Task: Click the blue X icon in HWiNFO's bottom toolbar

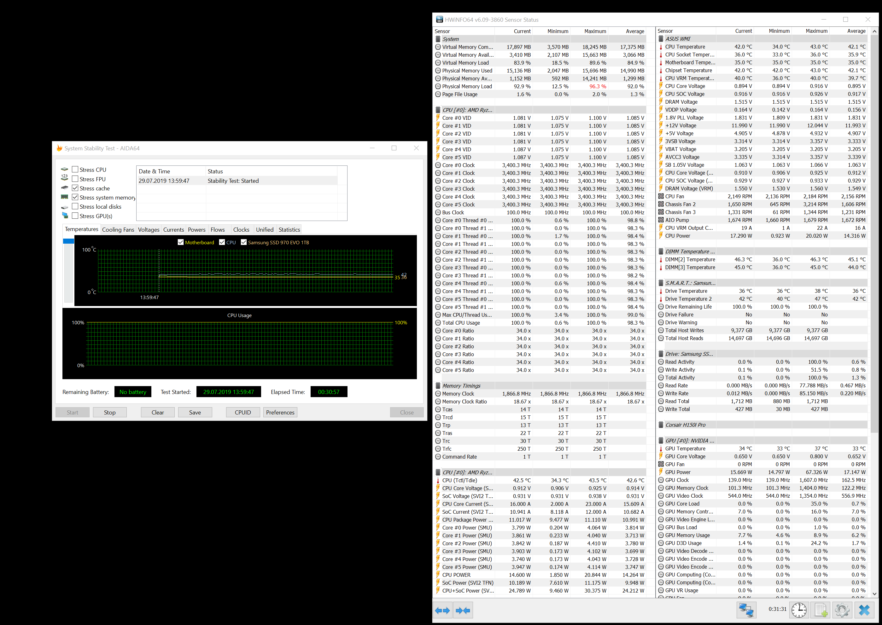Action: coord(864,611)
